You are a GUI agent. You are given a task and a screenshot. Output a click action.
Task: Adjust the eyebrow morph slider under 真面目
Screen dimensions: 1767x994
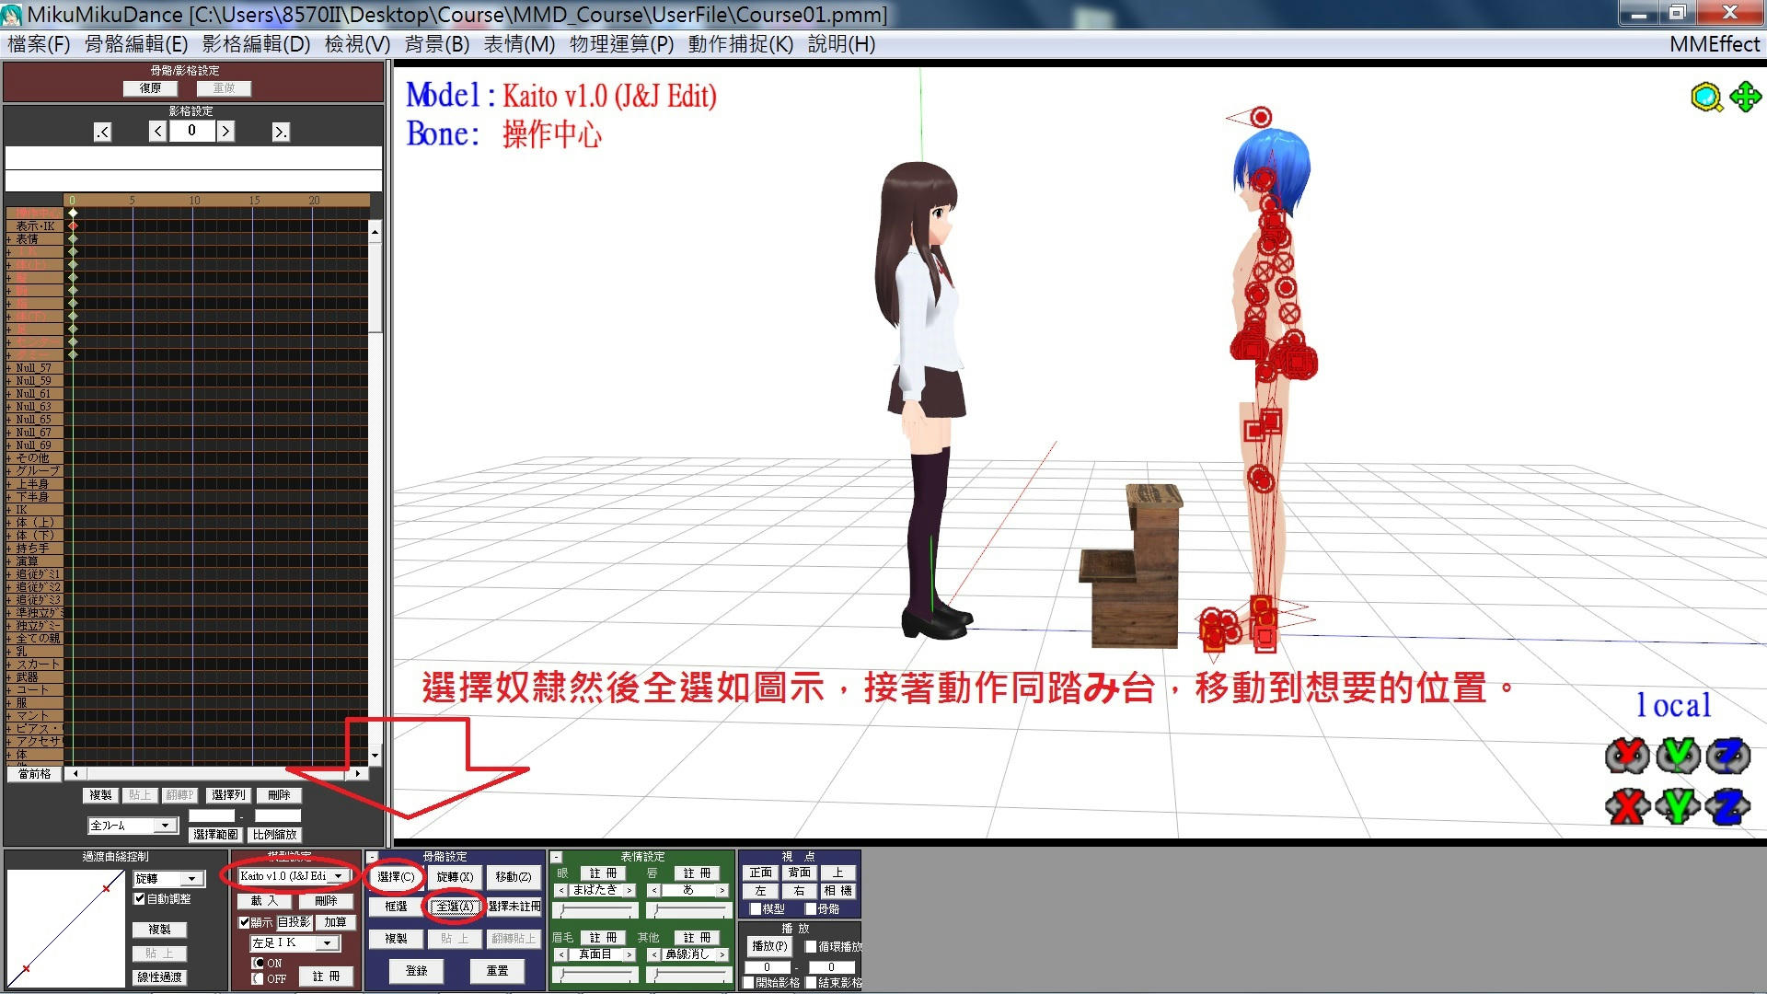[595, 974]
